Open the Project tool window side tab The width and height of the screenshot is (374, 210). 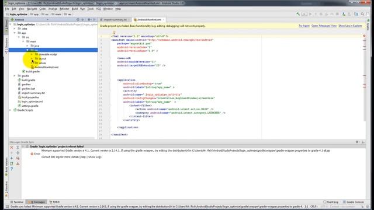(x=6, y=26)
